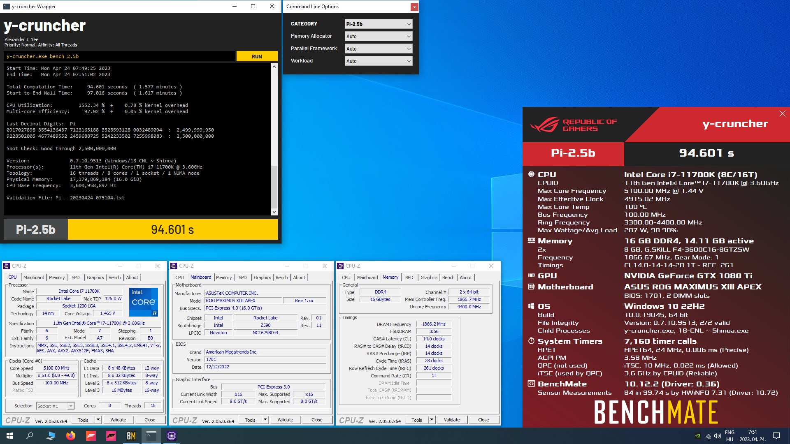Image resolution: width=790 pixels, height=444 pixels.
Task: Open the pink Forza taskbar icon
Action: click(111, 436)
